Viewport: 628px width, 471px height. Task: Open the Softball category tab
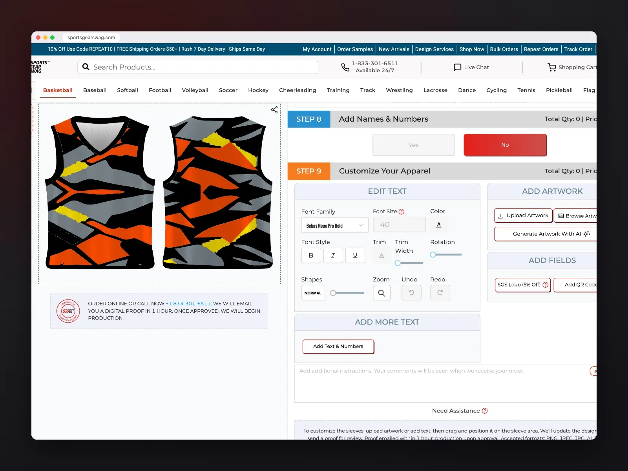(128, 90)
